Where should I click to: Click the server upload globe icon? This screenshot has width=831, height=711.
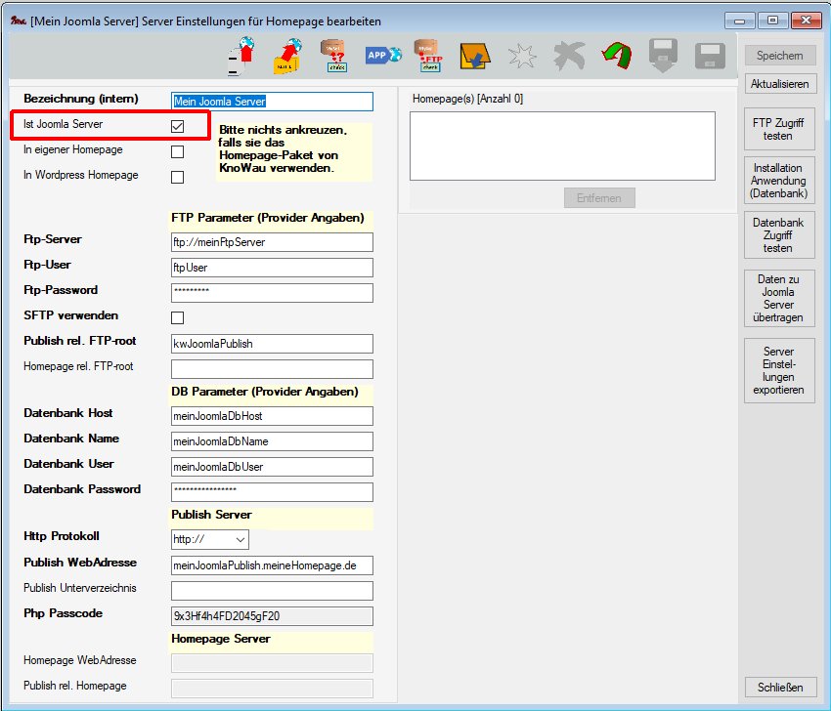pos(241,57)
